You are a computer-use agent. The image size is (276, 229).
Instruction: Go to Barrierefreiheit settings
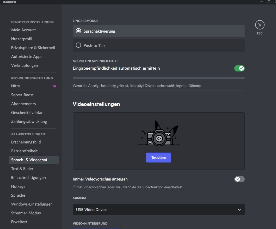coord(34,151)
